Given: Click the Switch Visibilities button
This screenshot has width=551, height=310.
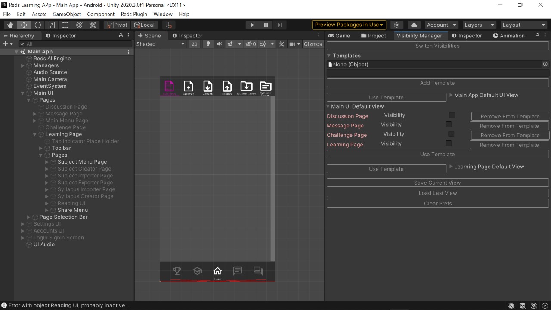Looking at the screenshot, I should 437,46.
